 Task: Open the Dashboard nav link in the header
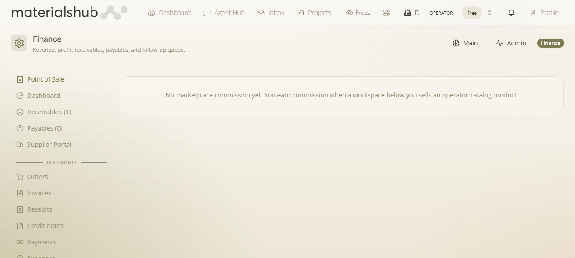169,13
